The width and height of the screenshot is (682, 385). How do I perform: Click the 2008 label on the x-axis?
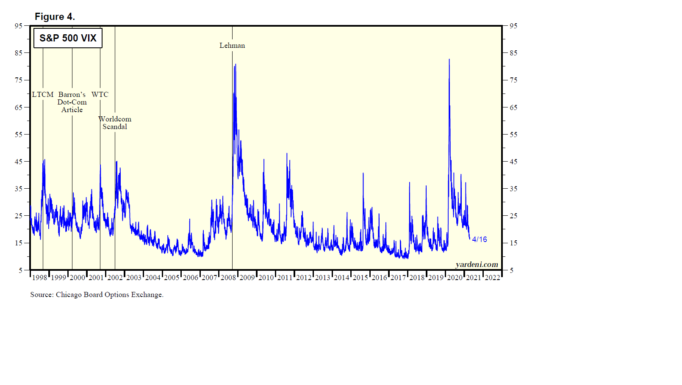pyautogui.click(x=228, y=278)
